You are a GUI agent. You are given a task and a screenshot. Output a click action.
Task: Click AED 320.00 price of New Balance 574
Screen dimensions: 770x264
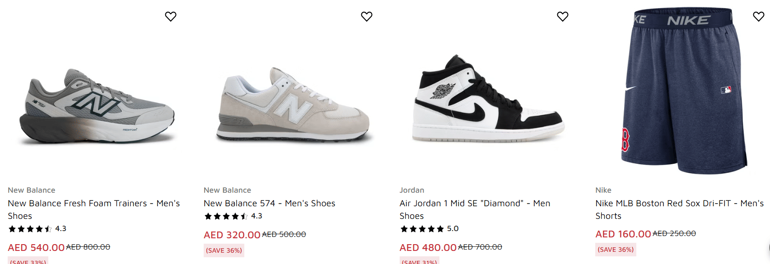(x=232, y=235)
